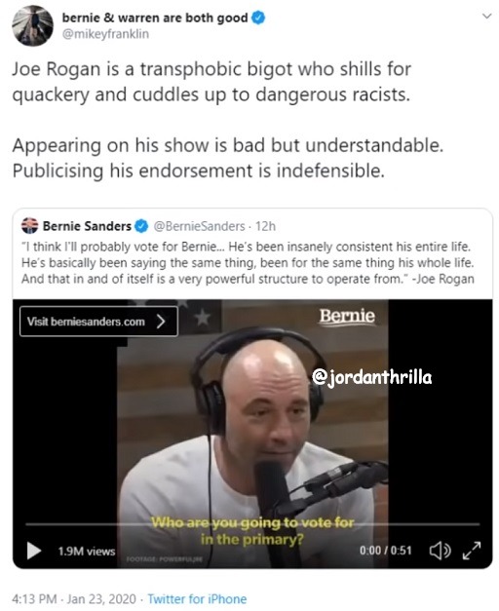Click the verified badge beside Bernie Sanders
The image size is (499, 611).
[x=141, y=226]
